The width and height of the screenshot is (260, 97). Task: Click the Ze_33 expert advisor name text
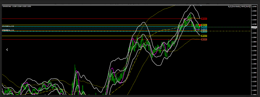pos(238,6)
